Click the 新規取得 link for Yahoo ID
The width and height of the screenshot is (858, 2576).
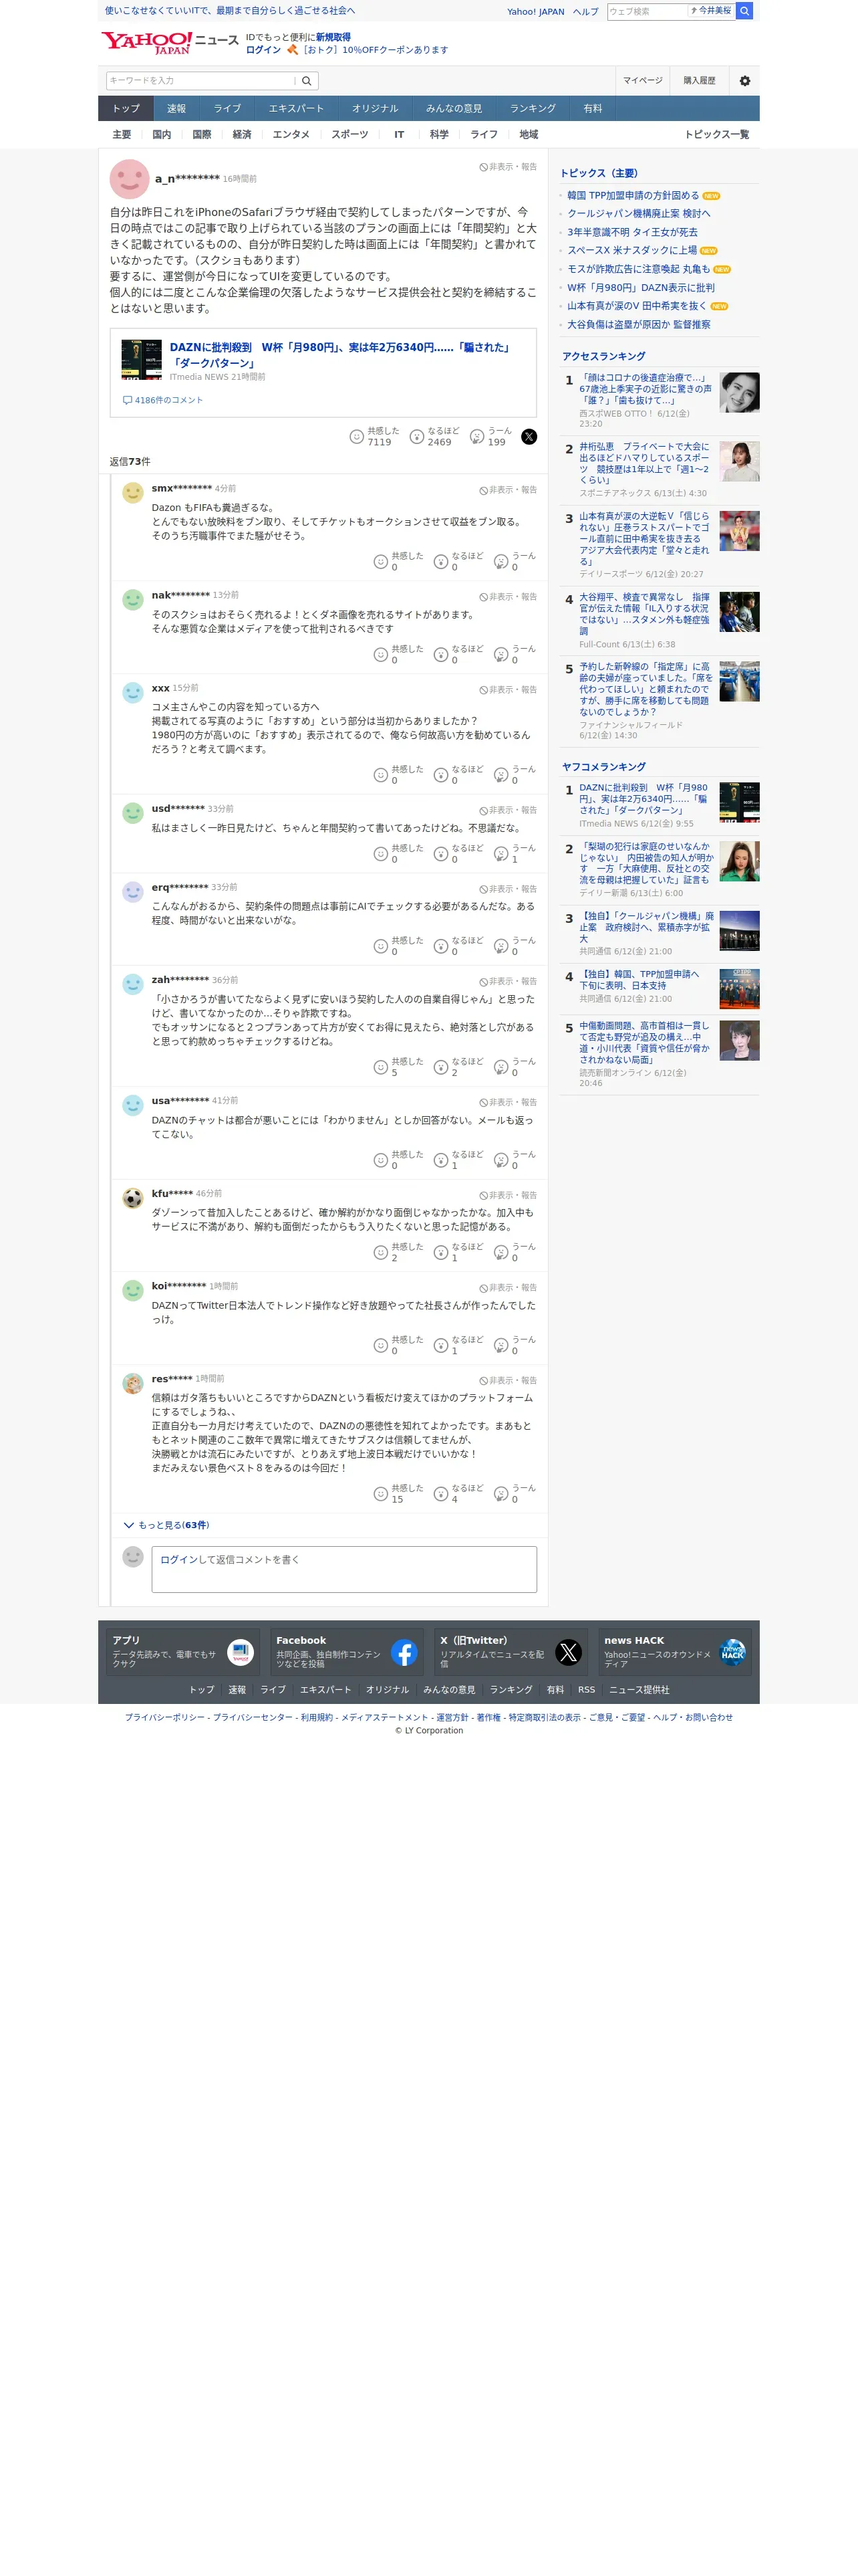coord(333,37)
